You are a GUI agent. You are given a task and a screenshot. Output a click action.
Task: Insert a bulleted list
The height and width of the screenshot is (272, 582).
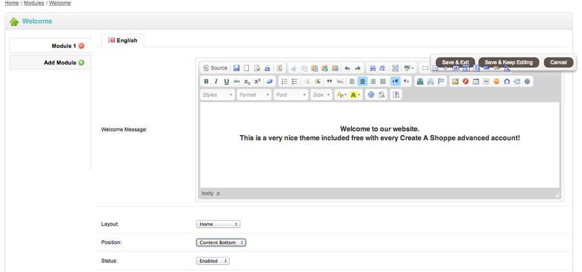[295, 81]
